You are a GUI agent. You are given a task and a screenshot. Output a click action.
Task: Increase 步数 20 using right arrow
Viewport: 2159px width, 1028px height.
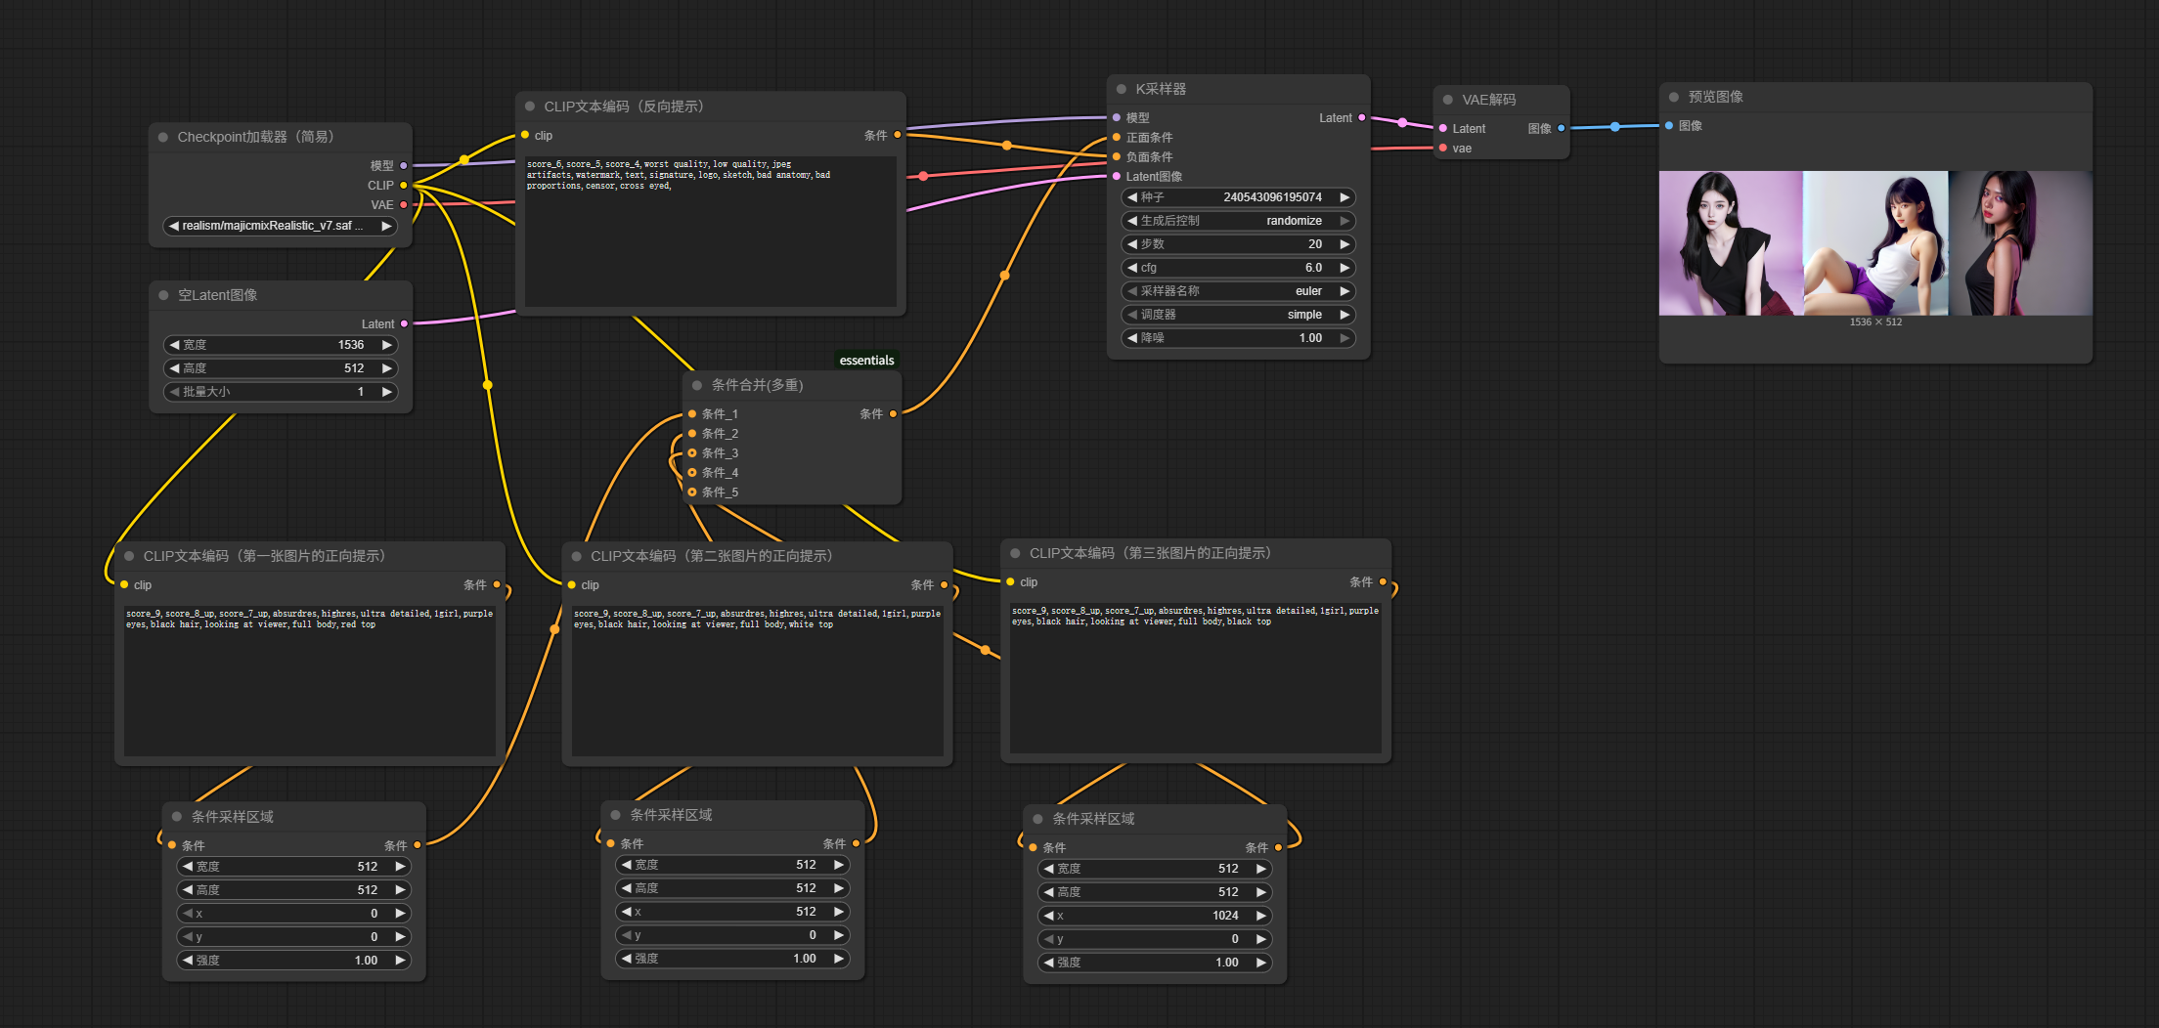point(1344,244)
